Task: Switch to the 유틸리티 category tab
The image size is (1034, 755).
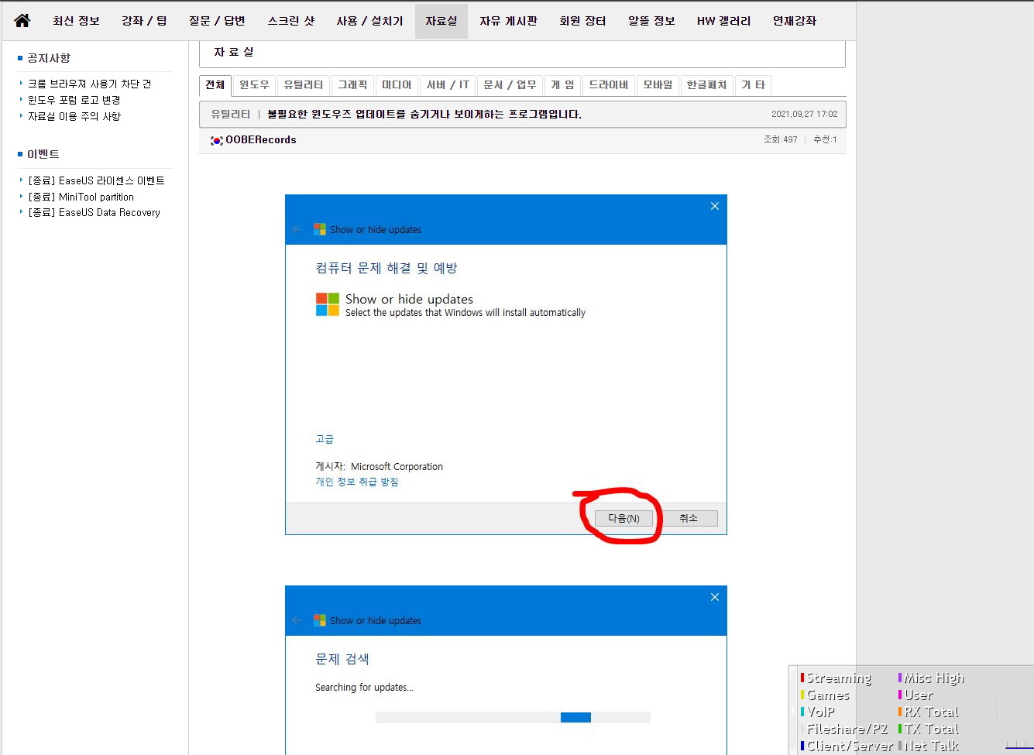Action: (304, 85)
